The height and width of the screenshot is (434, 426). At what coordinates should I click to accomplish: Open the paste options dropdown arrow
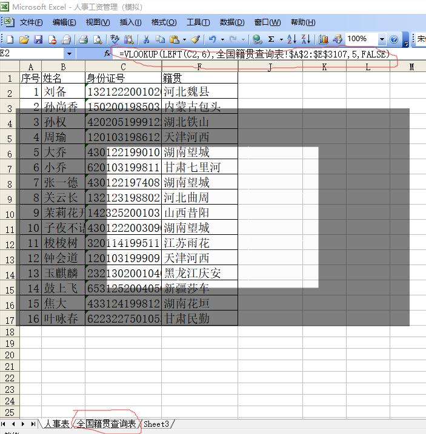pyautogui.click(x=184, y=40)
